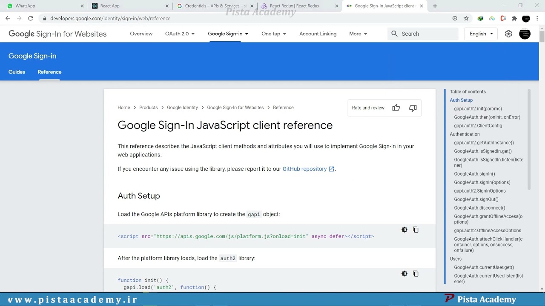The image size is (545, 306).
Task: Jump to gapi.auth2.ClientConfig entry
Action: pyautogui.click(x=478, y=126)
